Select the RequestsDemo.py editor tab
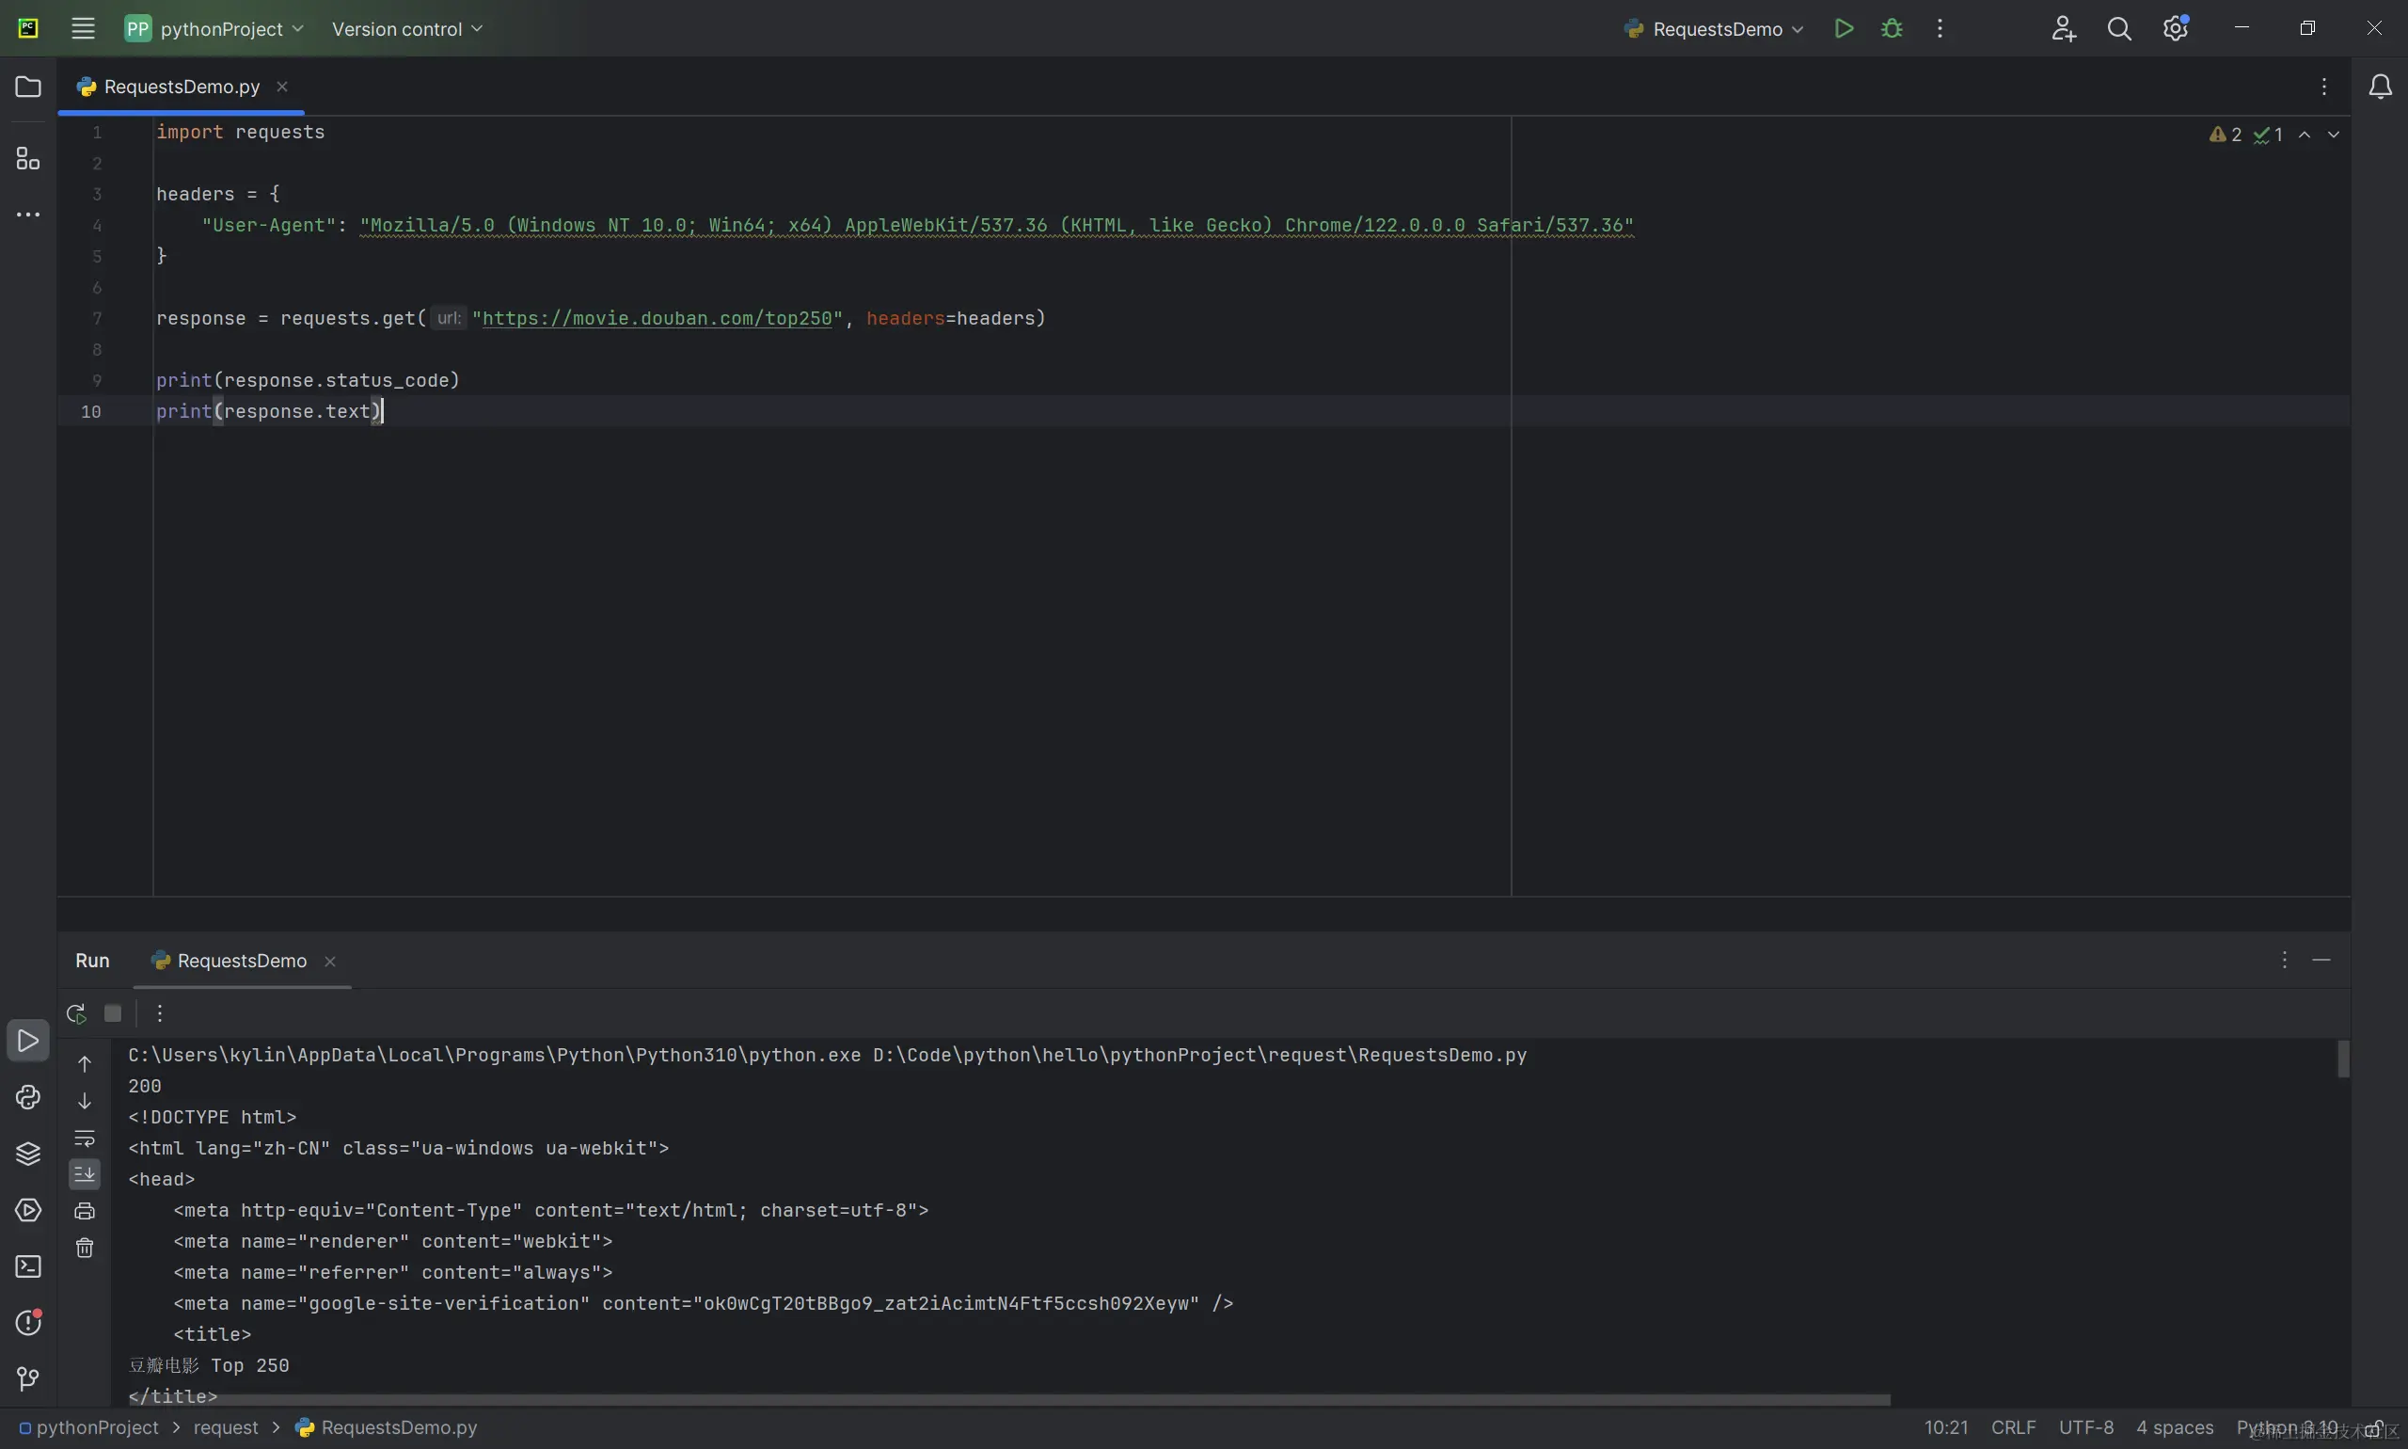The width and height of the screenshot is (2408, 1449). 182,87
